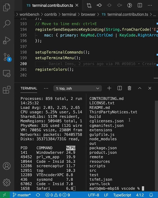Screen dimensions: 158x198
Task: Close terminal.contribution.ts tab
Action: (x=77, y=5)
